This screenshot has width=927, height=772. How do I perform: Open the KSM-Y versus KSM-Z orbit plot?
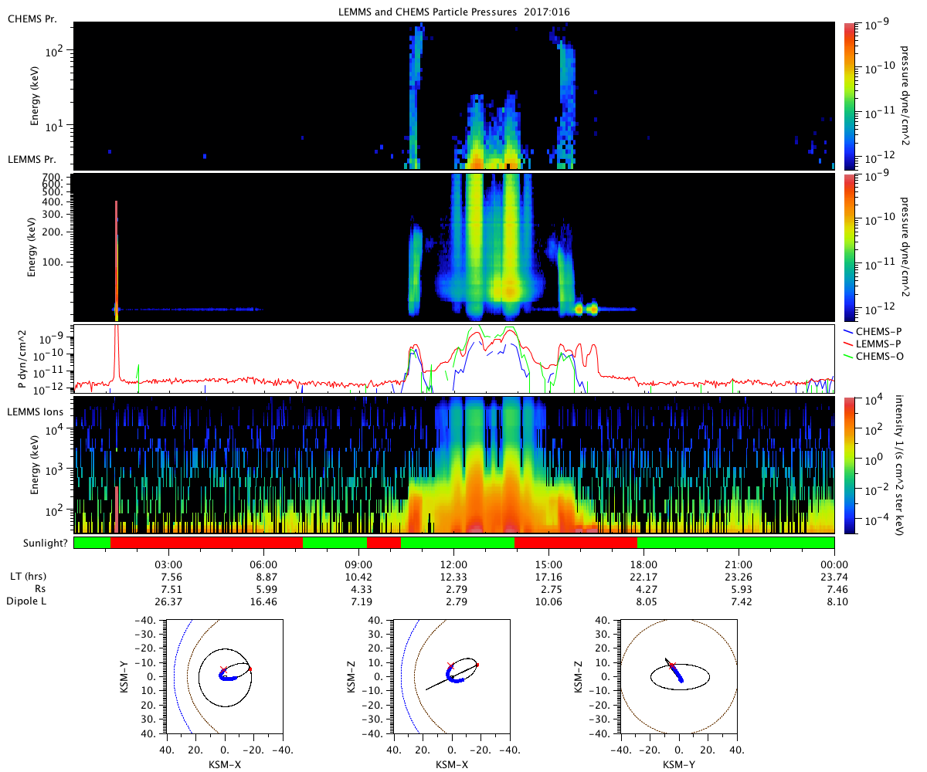pyautogui.click(x=679, y=675)
